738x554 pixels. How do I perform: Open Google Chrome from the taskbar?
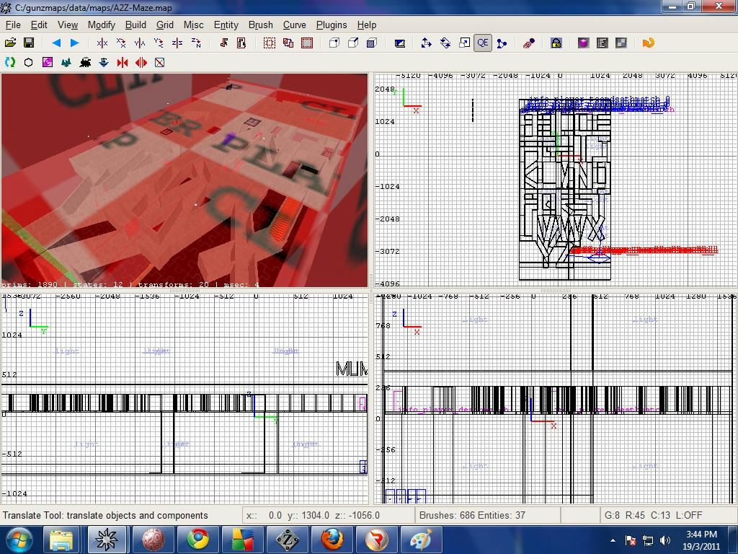pos(198,539)
